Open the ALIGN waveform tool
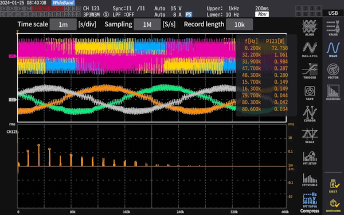This screenshot has height=215, width=344. click(310, 28)
